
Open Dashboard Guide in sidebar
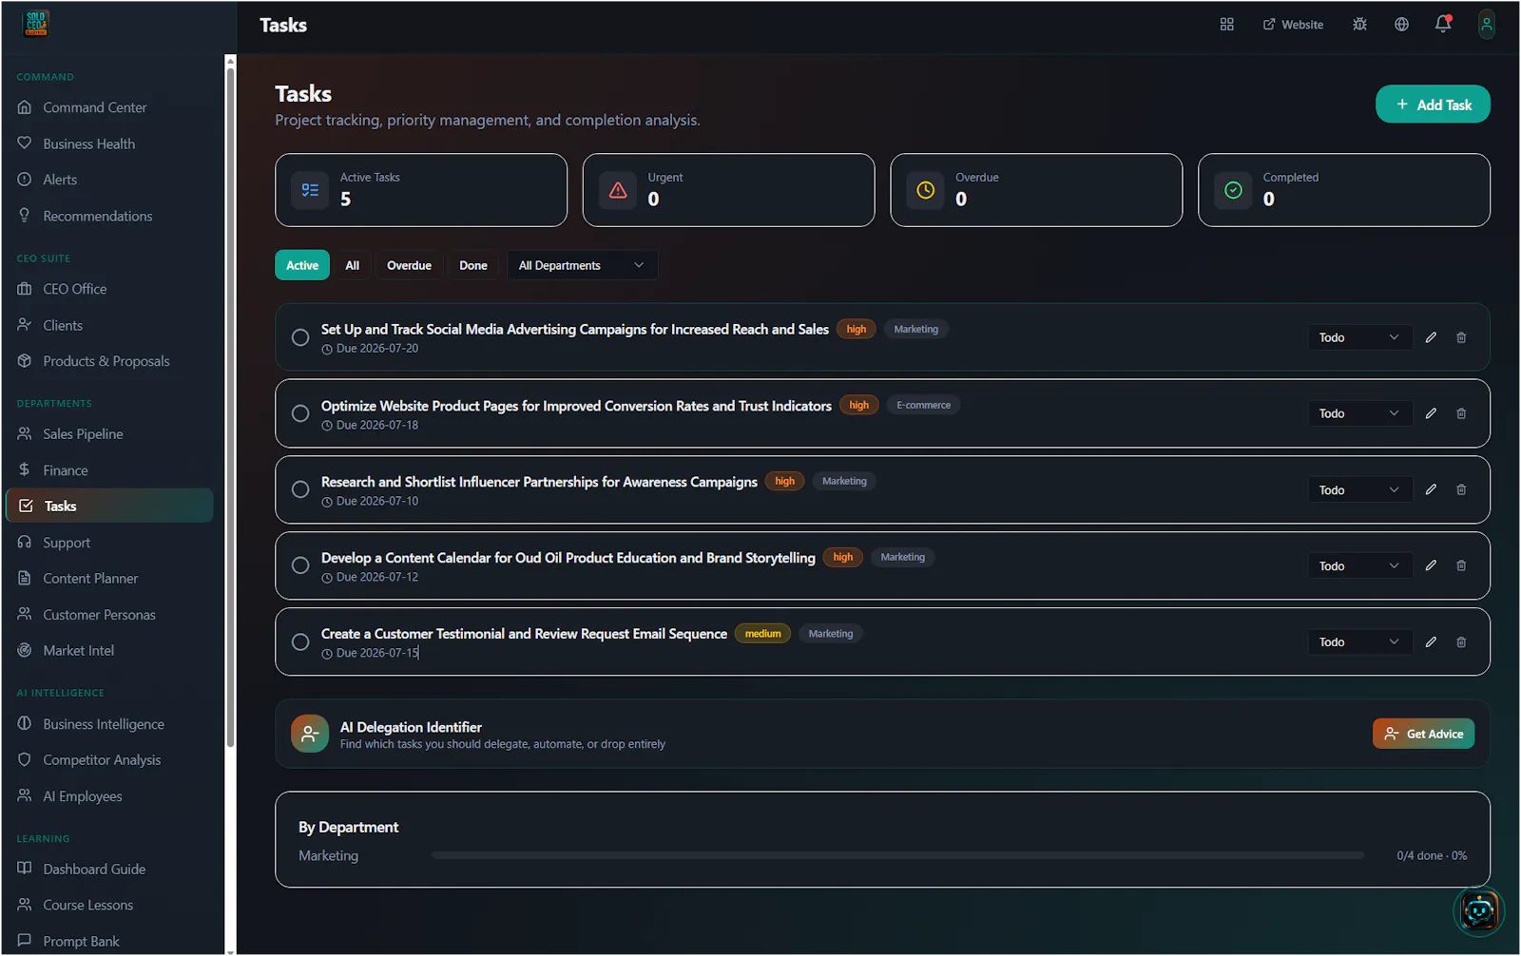[109, 870]
